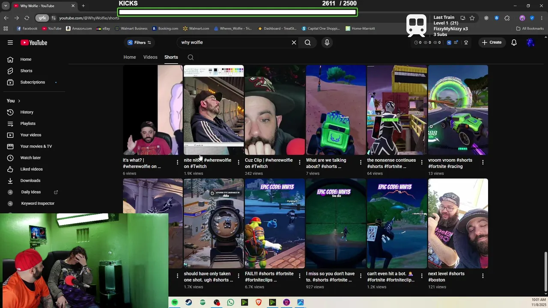Viewport: 548px width, 308px height.
Task: Bookmark this page with star icon
Action: coord(472,18)
